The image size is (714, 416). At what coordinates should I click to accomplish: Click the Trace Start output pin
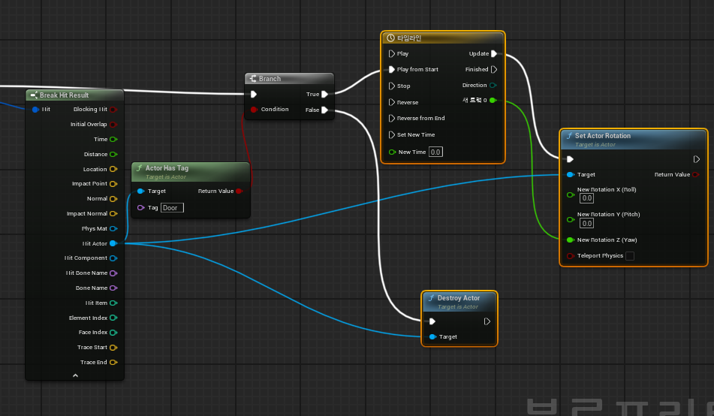tap(113, 347)
